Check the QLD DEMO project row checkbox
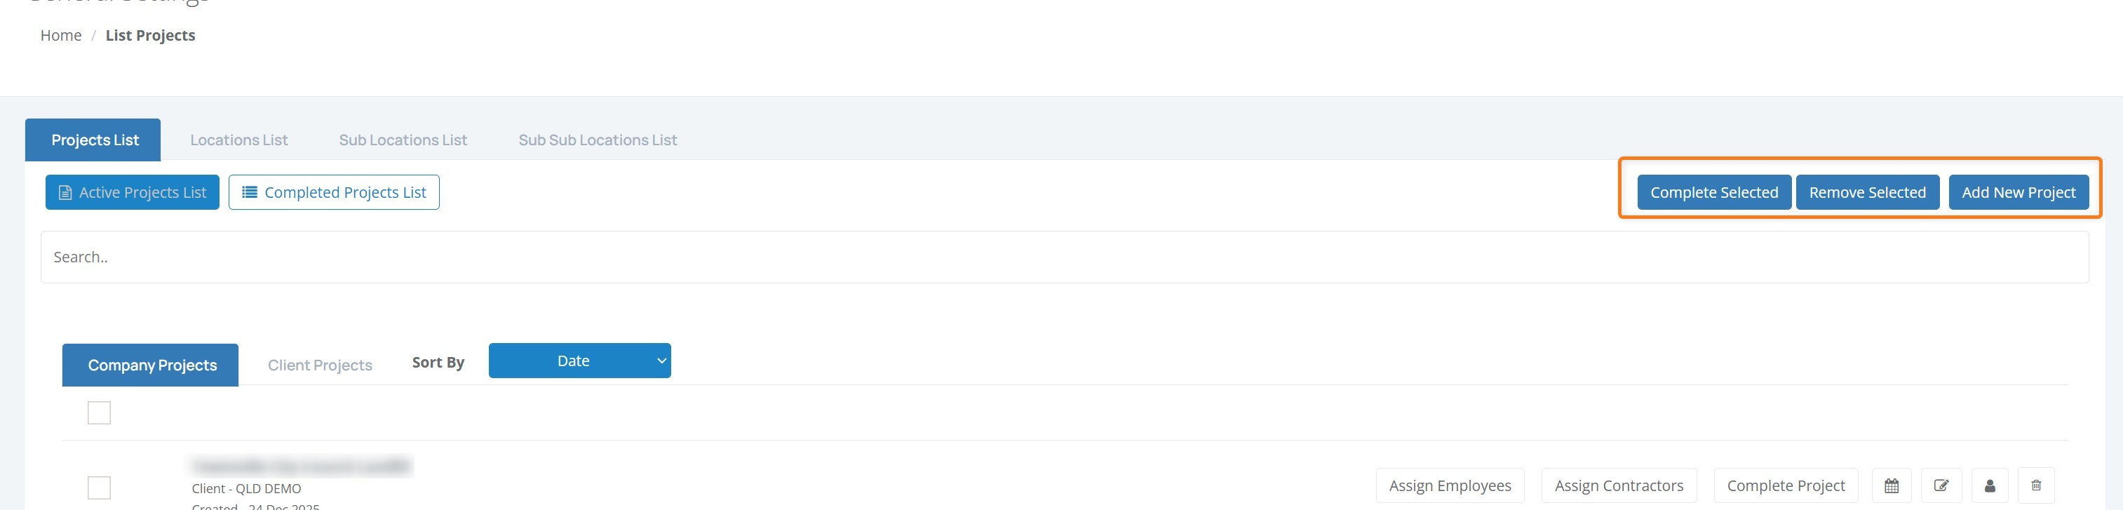 pyautogui.click(x=99, y=488)
